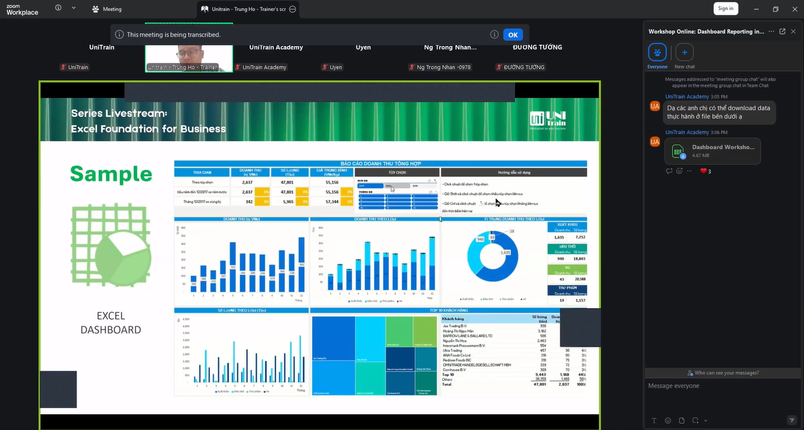Open the text formatting tool in chat
Image resolution: width=804 pixels, height=430 pixels.
tap(654, 421)
